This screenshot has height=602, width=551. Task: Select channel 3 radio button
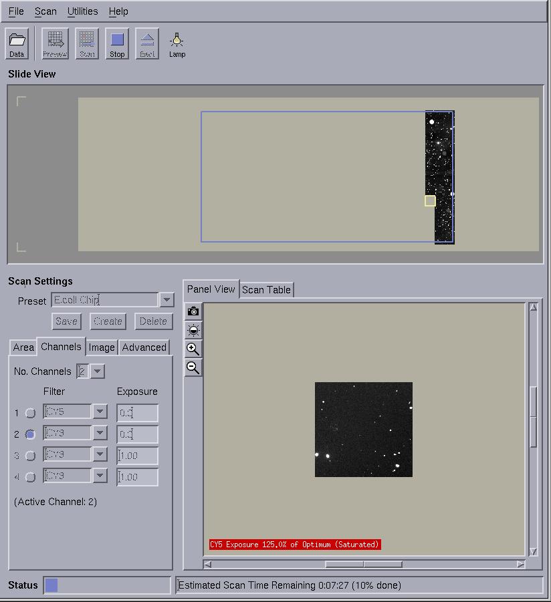point(30,456)
